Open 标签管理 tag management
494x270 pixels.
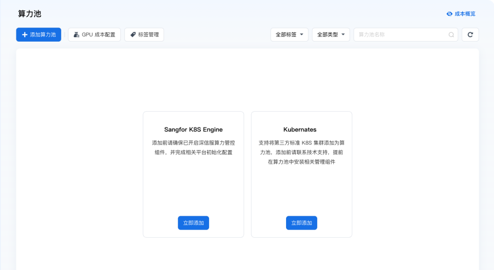(x=144, y=35)
